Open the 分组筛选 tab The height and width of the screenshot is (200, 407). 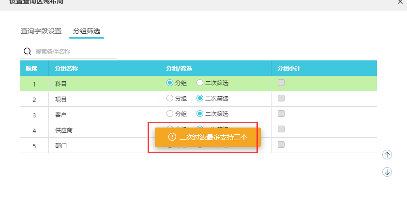(87, 31)
